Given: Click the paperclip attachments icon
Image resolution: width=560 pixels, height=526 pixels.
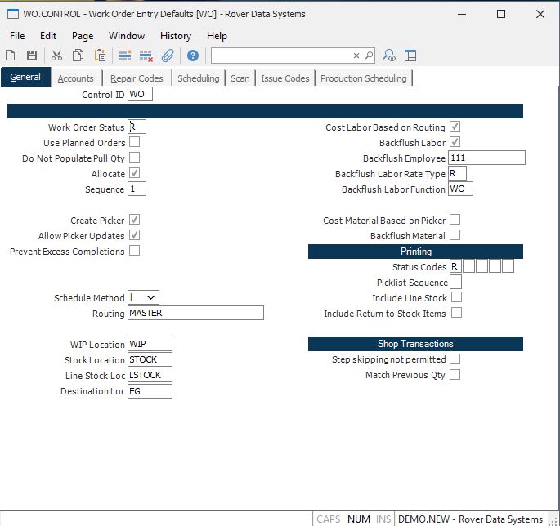Looking at the screenshot, I should tap(168, 56).
